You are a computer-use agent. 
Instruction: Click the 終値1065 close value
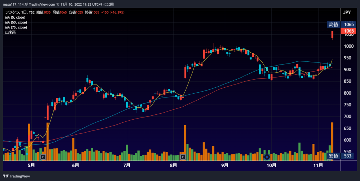92,12
